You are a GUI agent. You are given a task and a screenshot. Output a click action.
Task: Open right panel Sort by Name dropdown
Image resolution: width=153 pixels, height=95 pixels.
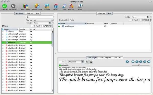[140, 17]
